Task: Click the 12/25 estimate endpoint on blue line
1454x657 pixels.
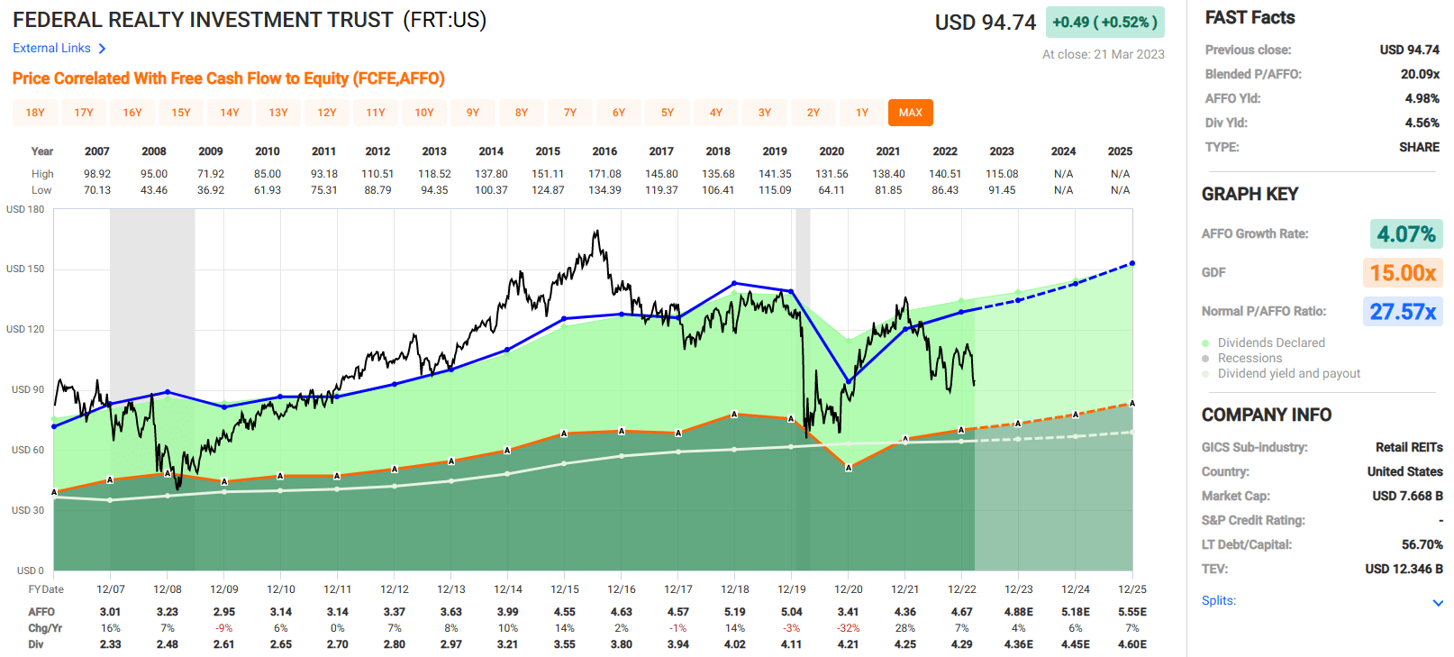Action: (1132, 263)
